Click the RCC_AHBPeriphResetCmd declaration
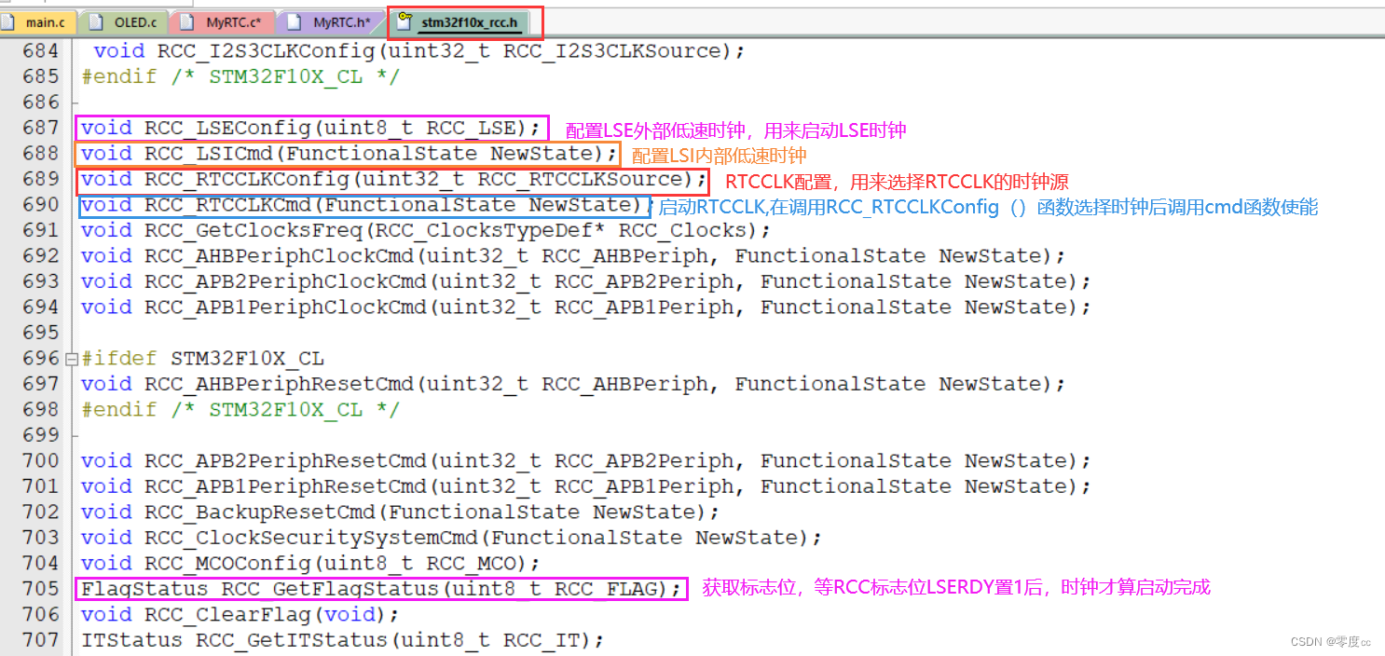The width and height of the screenshot is (1385, 656). tap(572, 384)
